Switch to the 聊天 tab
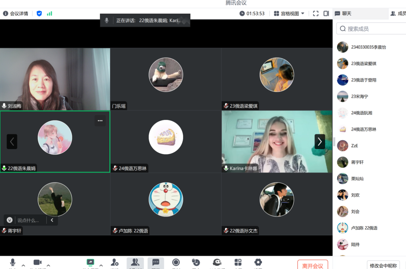The image size is (406, 269). pos(343,13)
